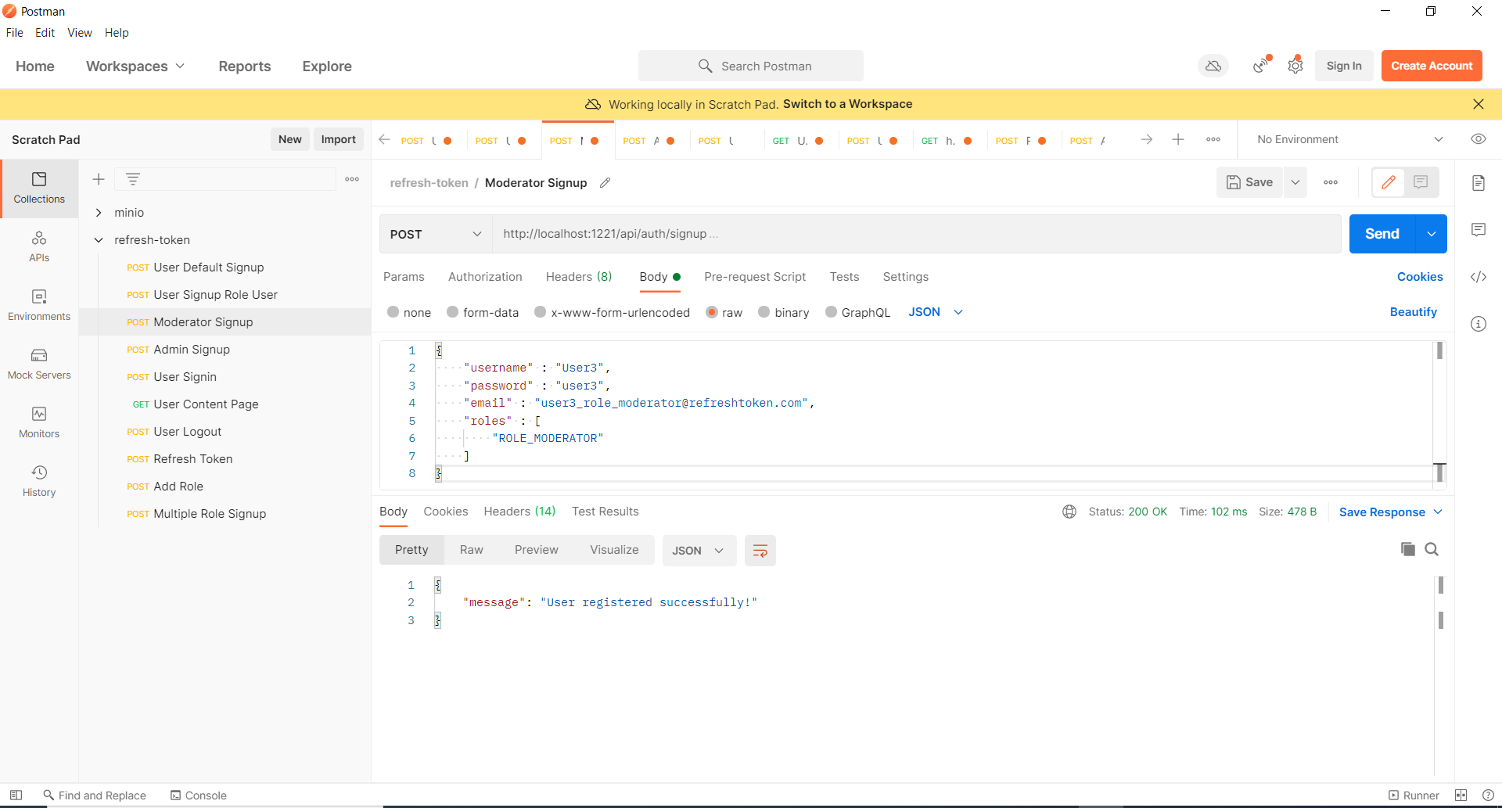Copy the response body to clipboard
The image size is (1502, 808).
1408,549
